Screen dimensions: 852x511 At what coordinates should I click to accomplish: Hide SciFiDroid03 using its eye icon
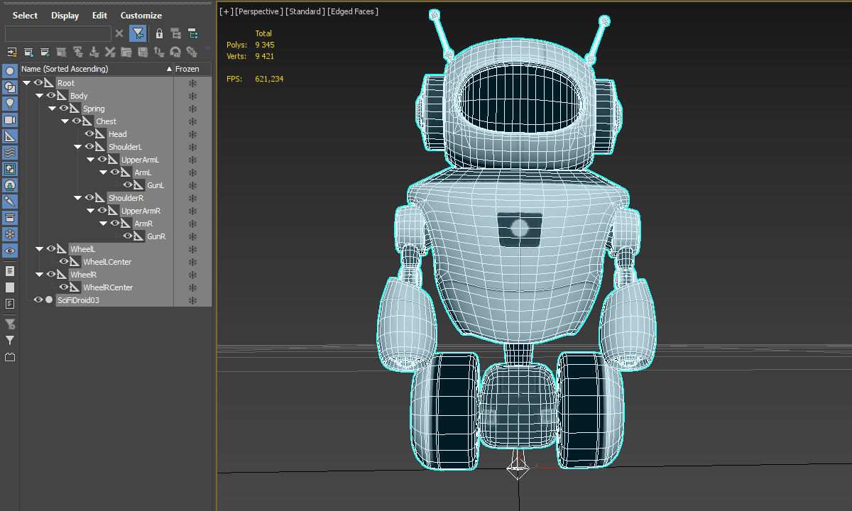pyautogui.click(x=38, y=300)
